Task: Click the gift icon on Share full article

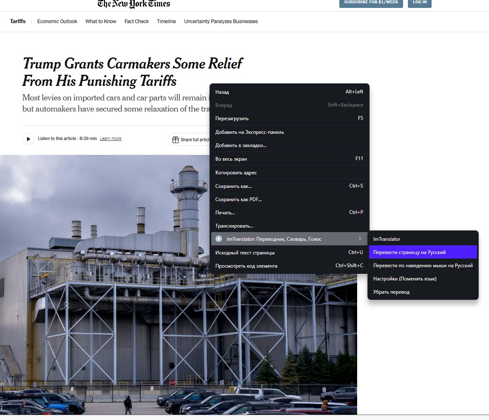Action: pos(176,140)
